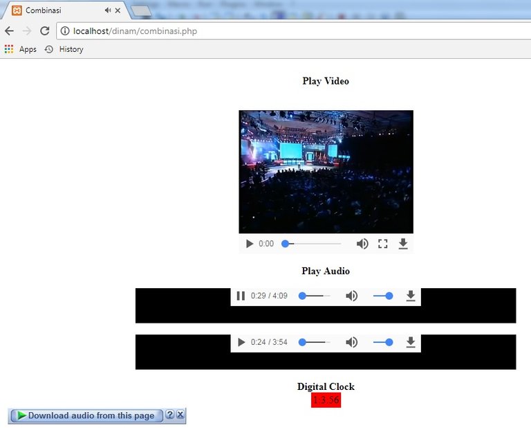Click the red digital clock display
Screen dimensions: 531x428
(x=326, y=400)
